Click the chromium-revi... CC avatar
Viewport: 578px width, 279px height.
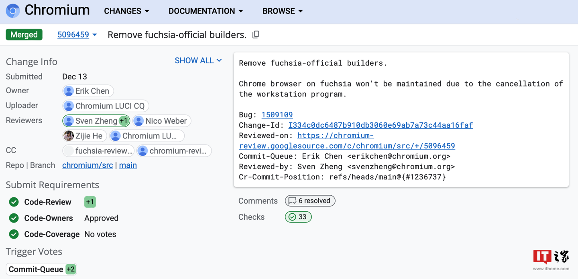point(142,151)
